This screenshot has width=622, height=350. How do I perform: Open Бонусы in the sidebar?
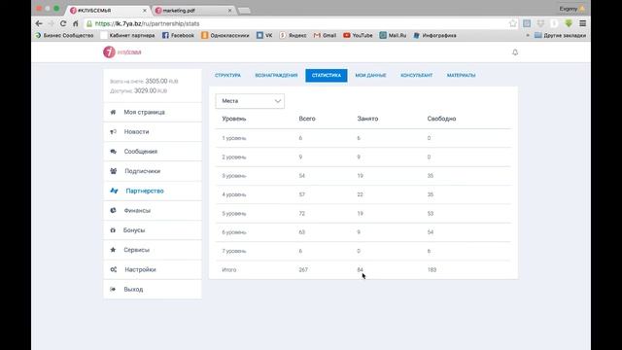click(x=153, y=230)
